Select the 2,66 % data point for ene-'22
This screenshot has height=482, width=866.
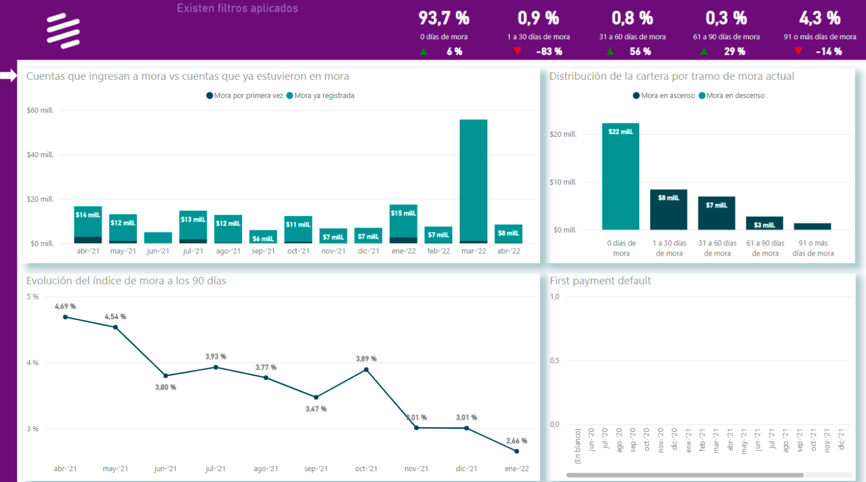(516, 451)
